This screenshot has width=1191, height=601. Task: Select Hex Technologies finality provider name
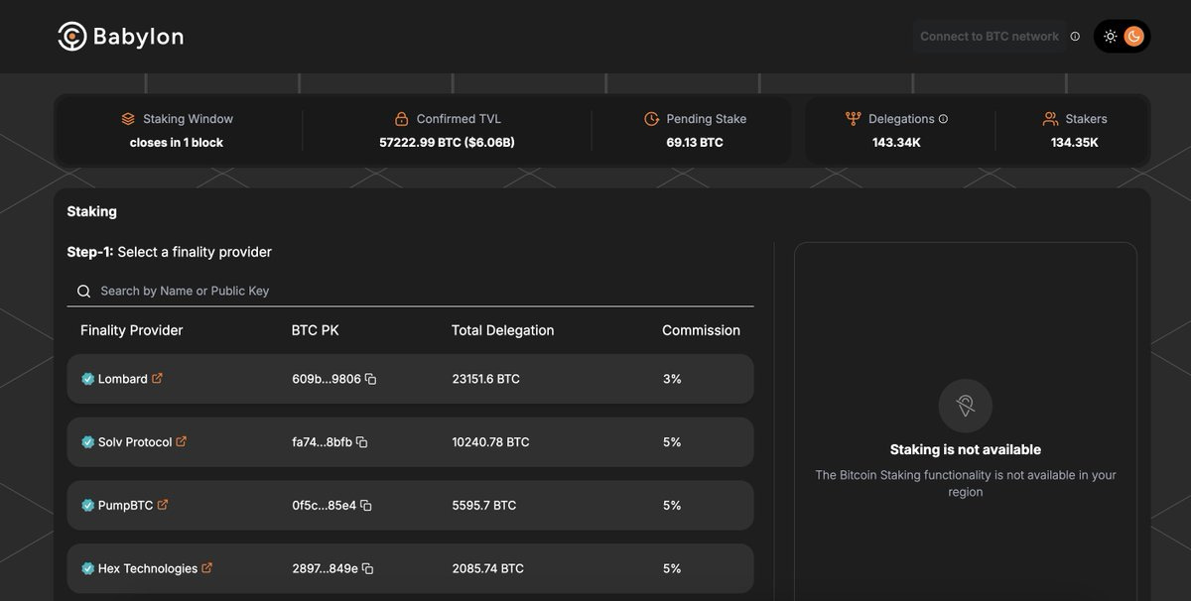pyautogui.click(x=148, y=569)
